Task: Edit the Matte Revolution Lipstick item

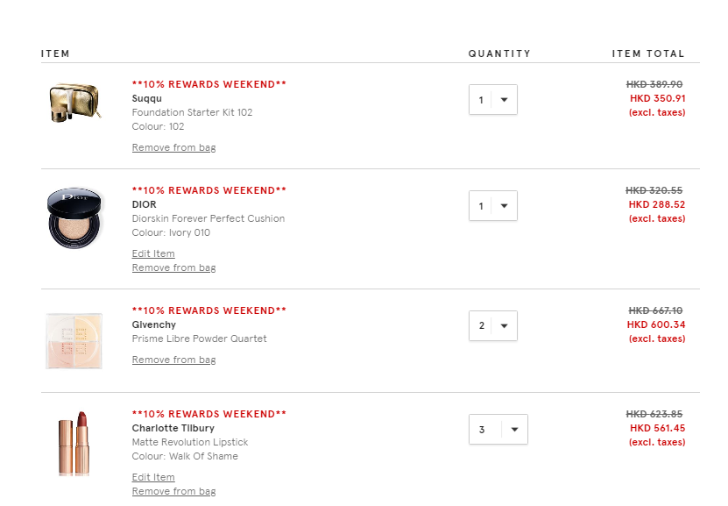Action: (153, 477)
